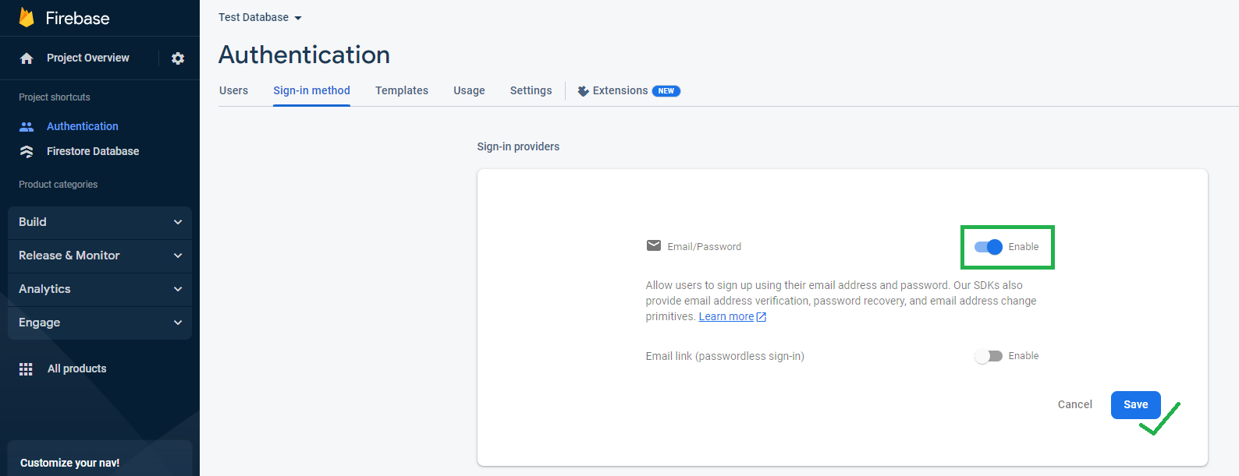Screen dimensions: 1239x476
Task: Click the Cancel button
Action: tap(1074, 404)
